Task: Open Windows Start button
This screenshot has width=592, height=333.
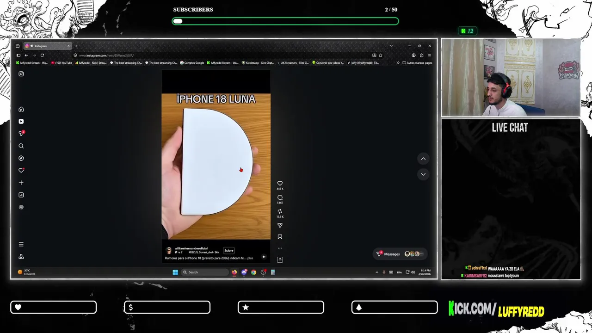Action: [175, 272]
